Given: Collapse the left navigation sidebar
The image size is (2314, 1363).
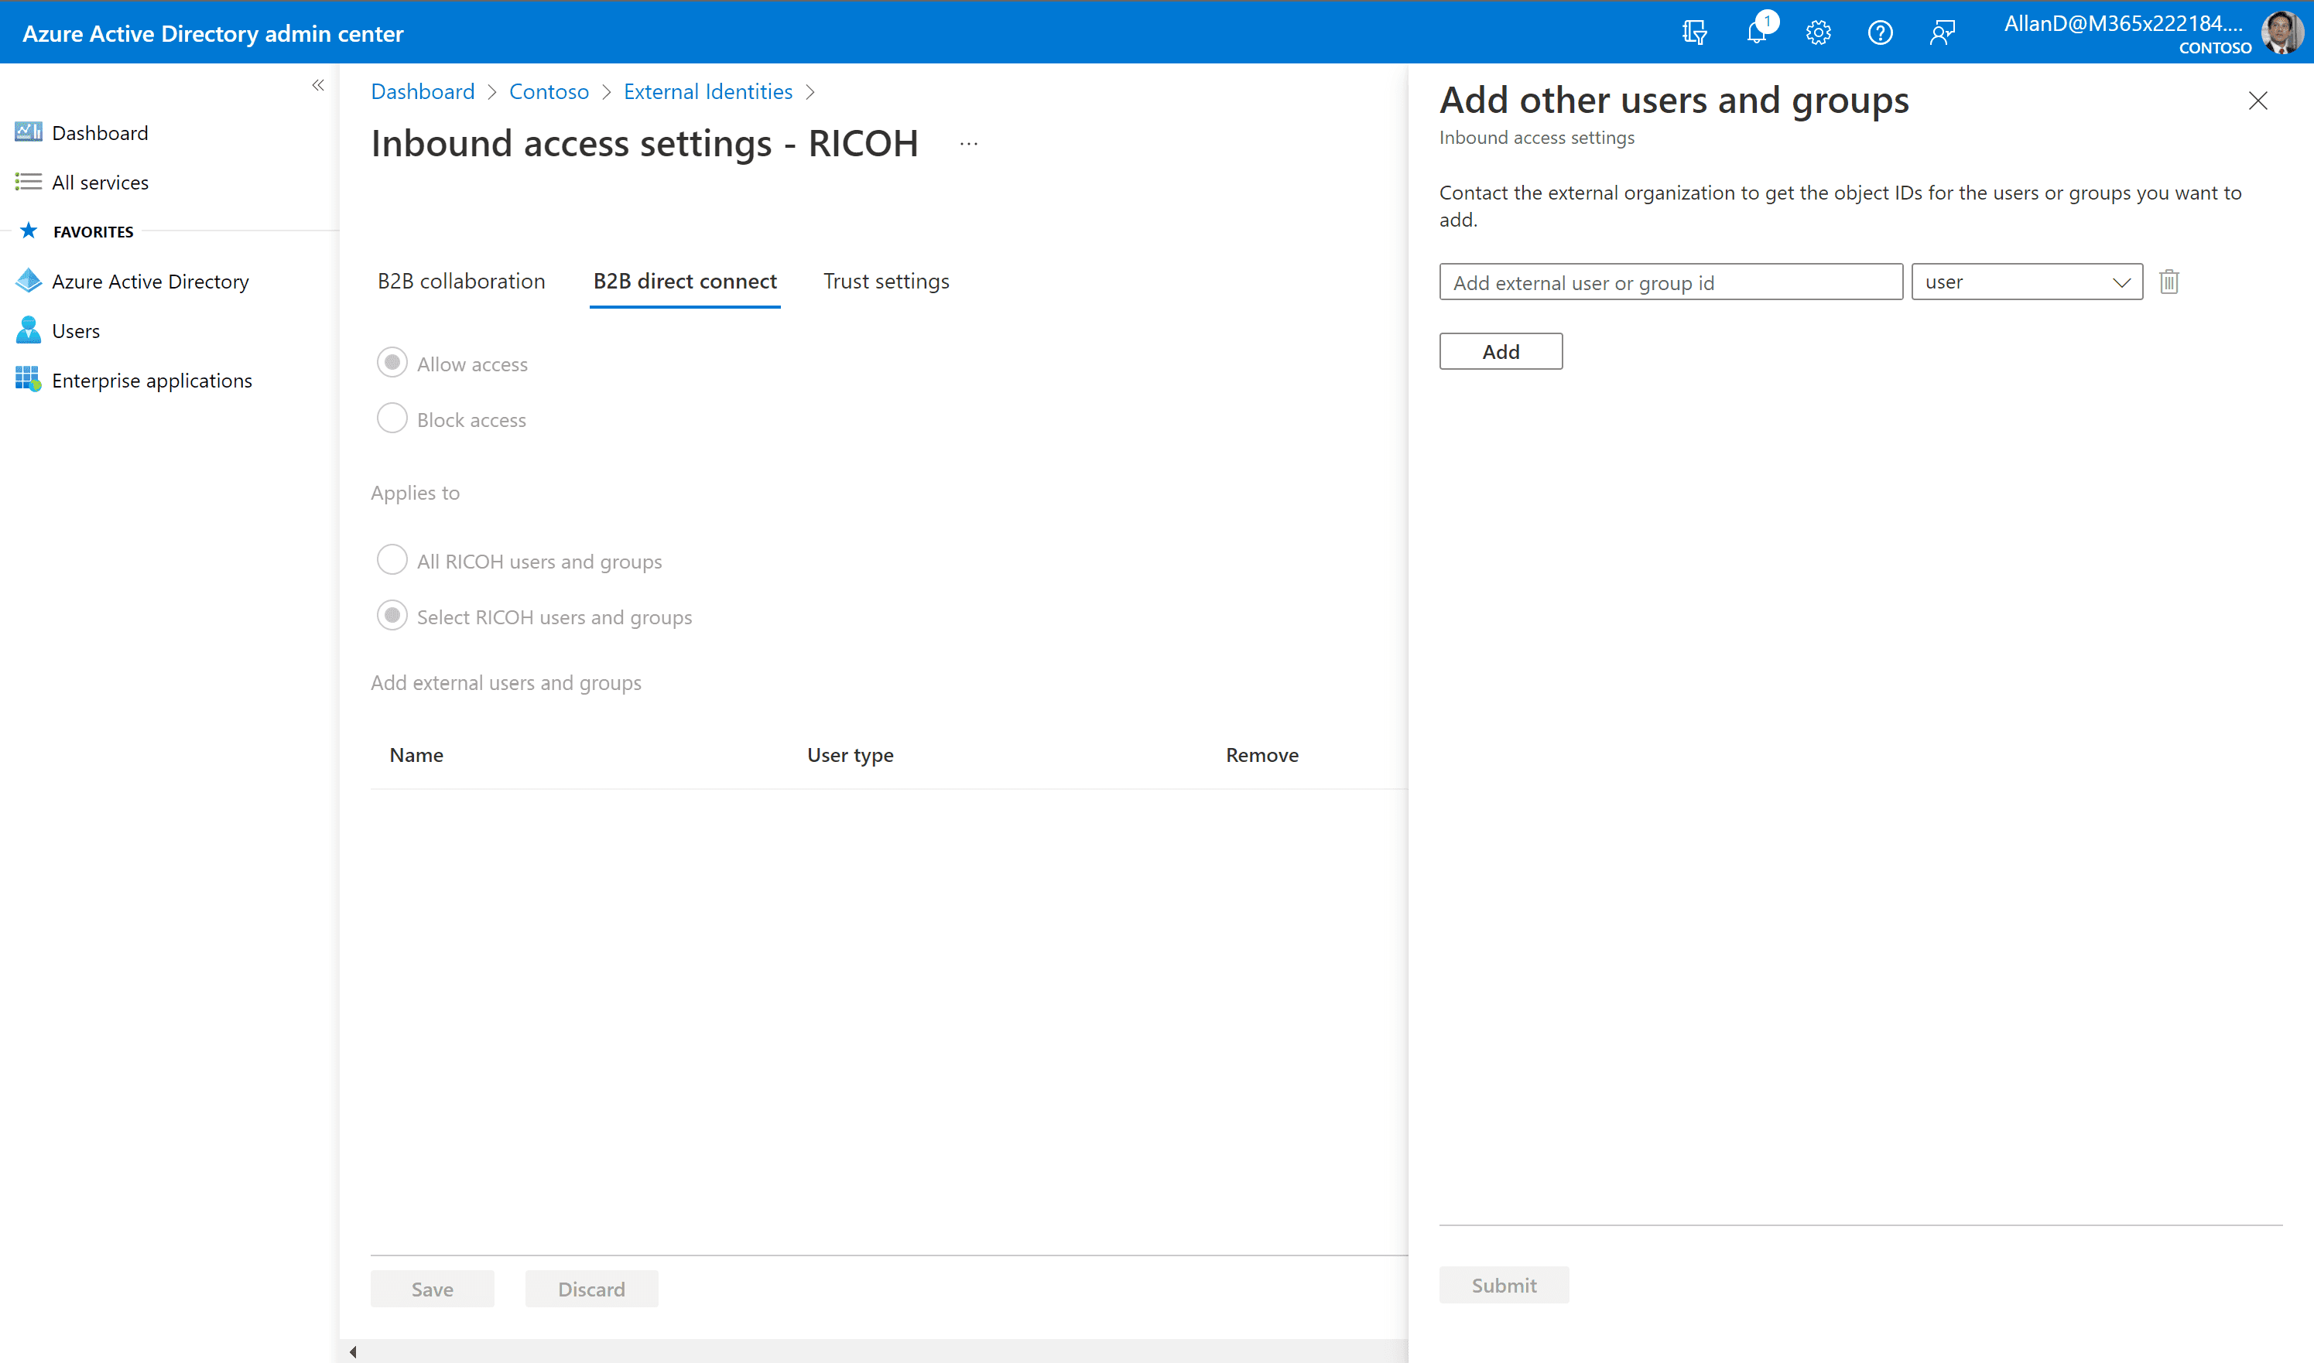Looking at the screenshot, I should coord(318,85).
